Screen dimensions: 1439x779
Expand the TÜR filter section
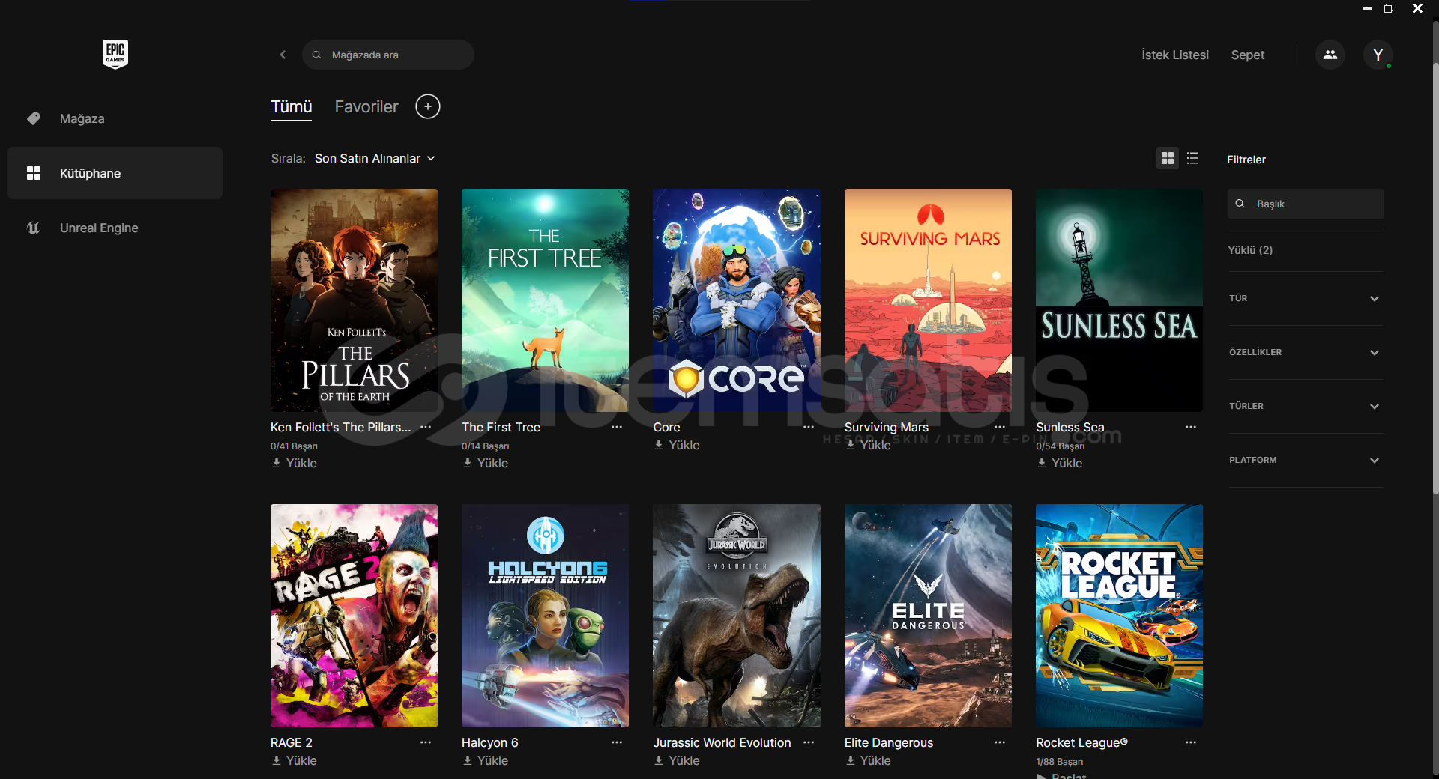1305,298
